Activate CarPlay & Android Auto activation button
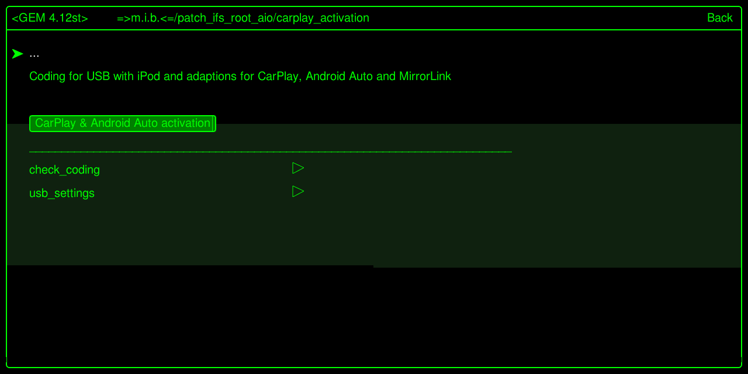The image size is (748, 374). click(x=123, y=123)
